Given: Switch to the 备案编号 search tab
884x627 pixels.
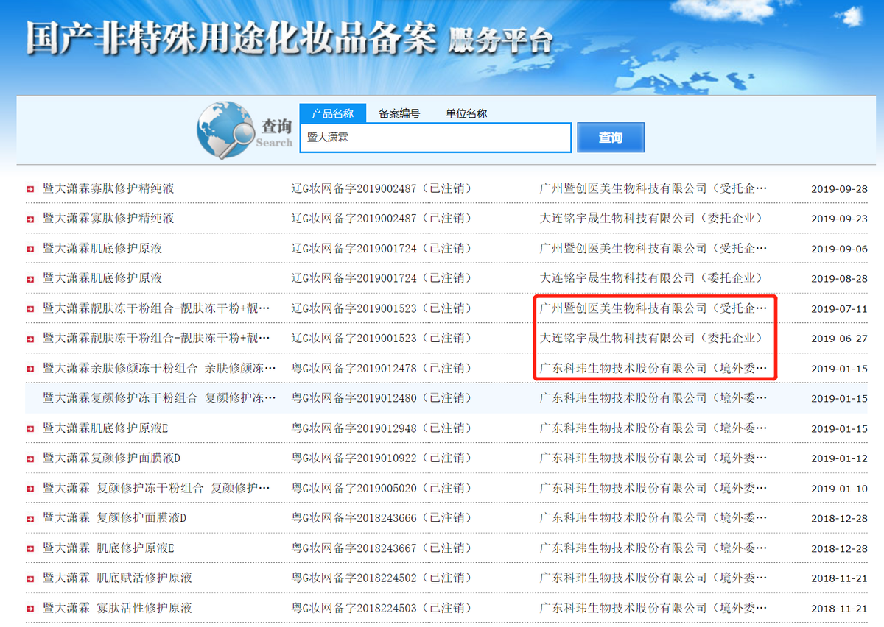Looking at the screenshot, I should pyautogui.click(x=399, y=113).
